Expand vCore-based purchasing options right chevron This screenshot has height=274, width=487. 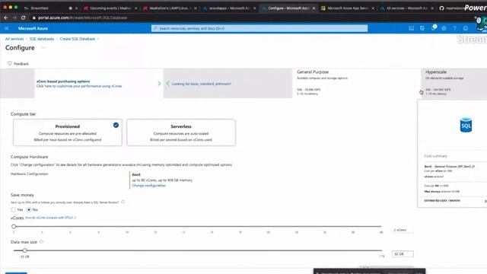[x=159, y=84]
